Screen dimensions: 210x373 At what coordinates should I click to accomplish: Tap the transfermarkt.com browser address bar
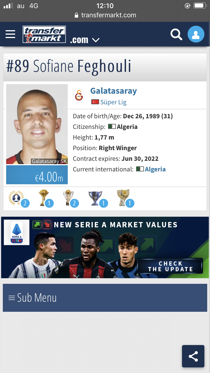click(105, 15)
